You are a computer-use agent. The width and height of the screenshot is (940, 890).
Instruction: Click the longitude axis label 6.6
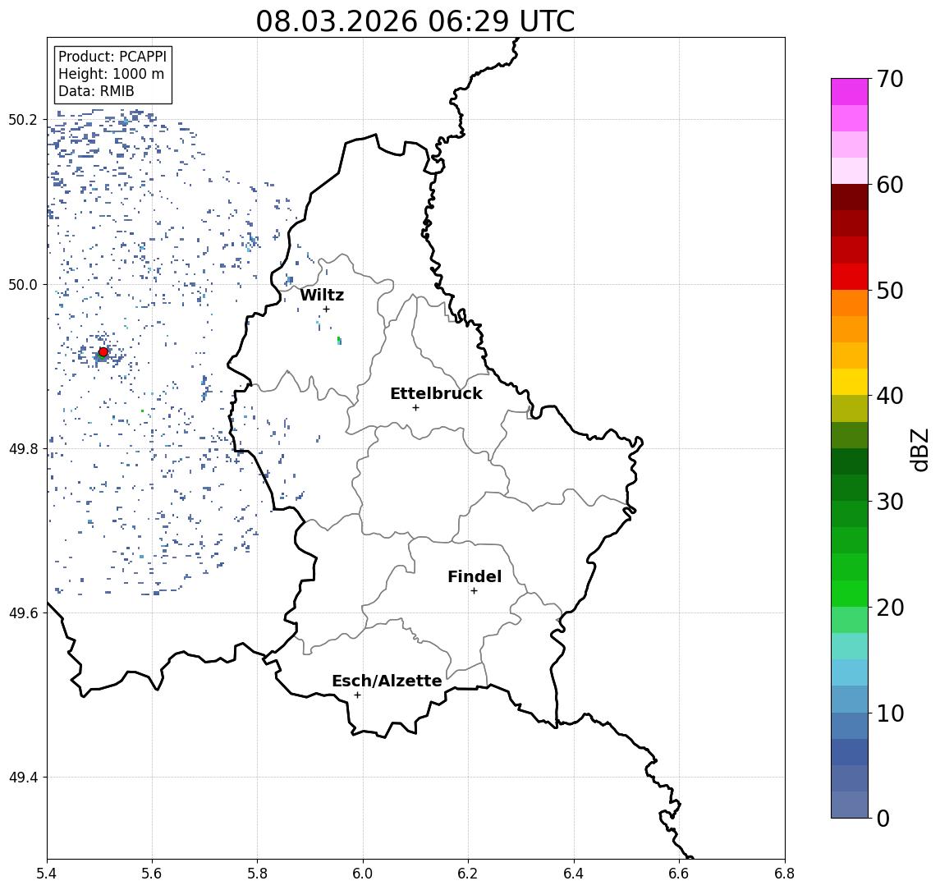(x=679, y=874)
